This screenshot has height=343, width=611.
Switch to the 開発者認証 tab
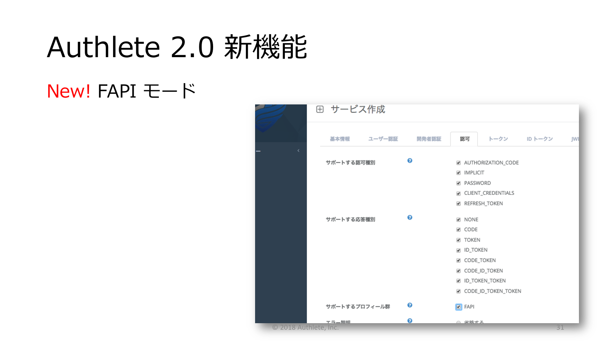(x=429, y=139)
